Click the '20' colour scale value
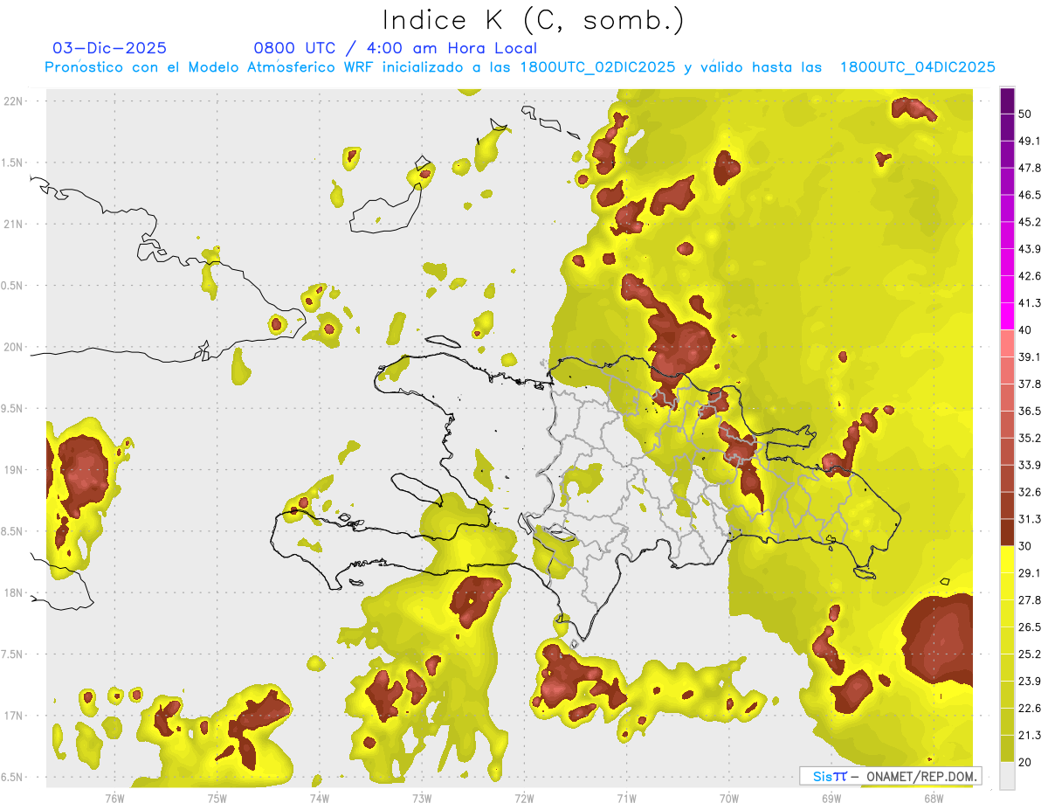The height and width of the screenshot is (810, 1048). coord(1025,762)
